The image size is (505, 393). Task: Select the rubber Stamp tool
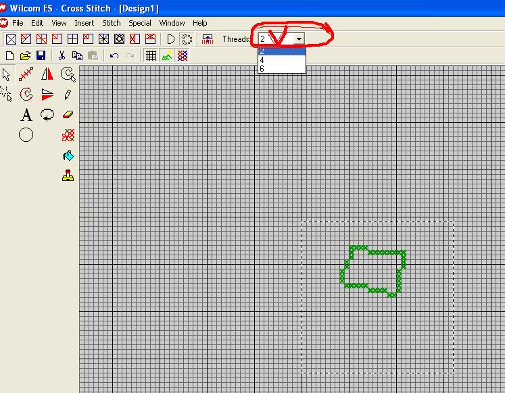(x=68, y=176)
